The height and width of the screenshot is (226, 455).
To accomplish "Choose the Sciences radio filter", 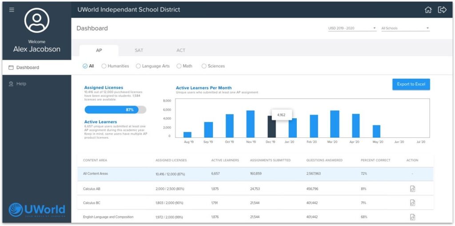I will 204,66.
